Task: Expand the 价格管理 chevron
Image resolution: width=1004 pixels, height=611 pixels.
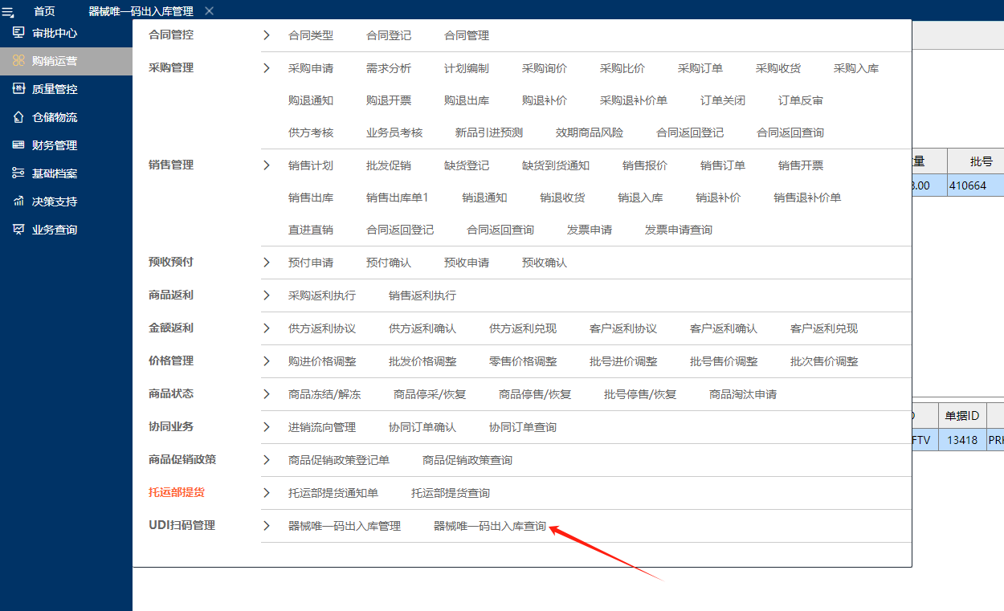Action: coord(267,361)
